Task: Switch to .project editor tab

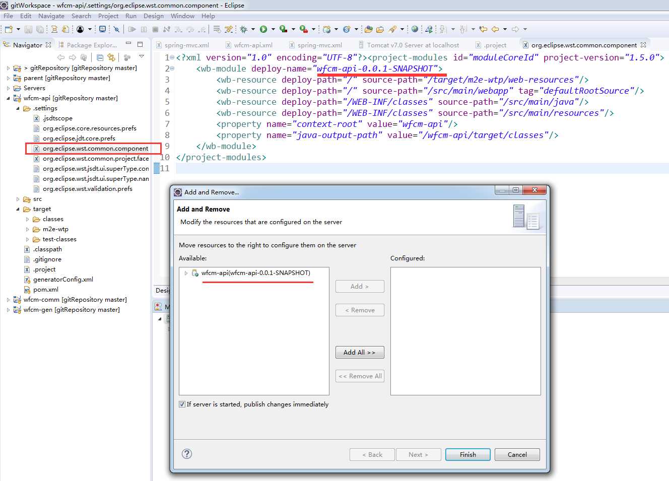Action: tap(491, 45)
